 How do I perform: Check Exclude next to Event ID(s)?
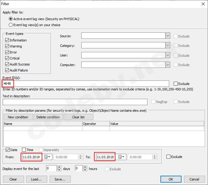click(176, 84)
